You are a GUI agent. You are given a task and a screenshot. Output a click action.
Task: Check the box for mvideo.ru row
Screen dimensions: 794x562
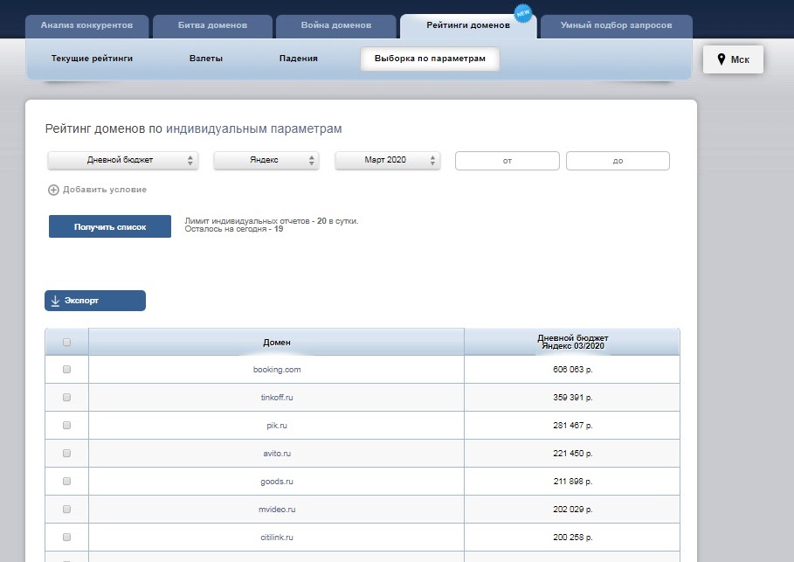pyautogui.click(x=66, y=509)
